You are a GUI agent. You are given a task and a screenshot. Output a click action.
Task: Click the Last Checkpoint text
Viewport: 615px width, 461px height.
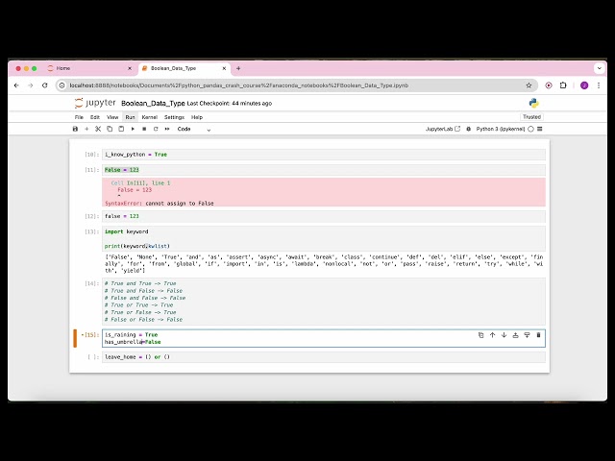point(230,104)
